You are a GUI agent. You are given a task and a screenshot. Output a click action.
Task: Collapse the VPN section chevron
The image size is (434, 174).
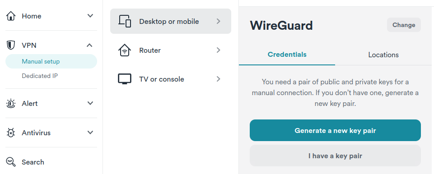click(89, 45)
